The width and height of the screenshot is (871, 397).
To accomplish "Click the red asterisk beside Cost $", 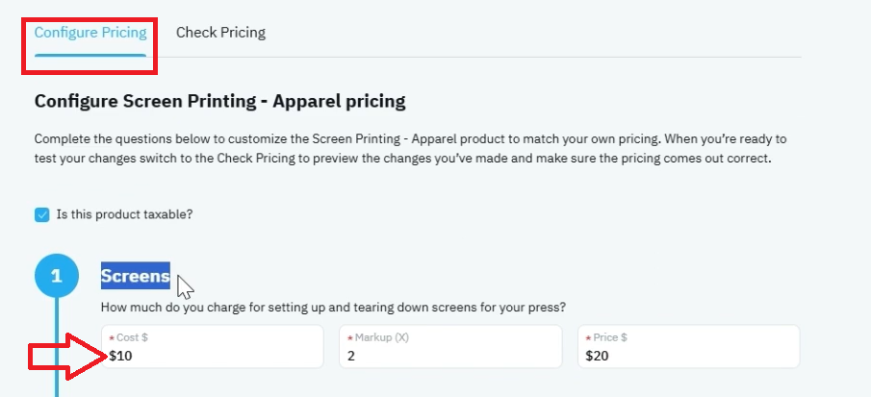I will (x=113, y=338).
